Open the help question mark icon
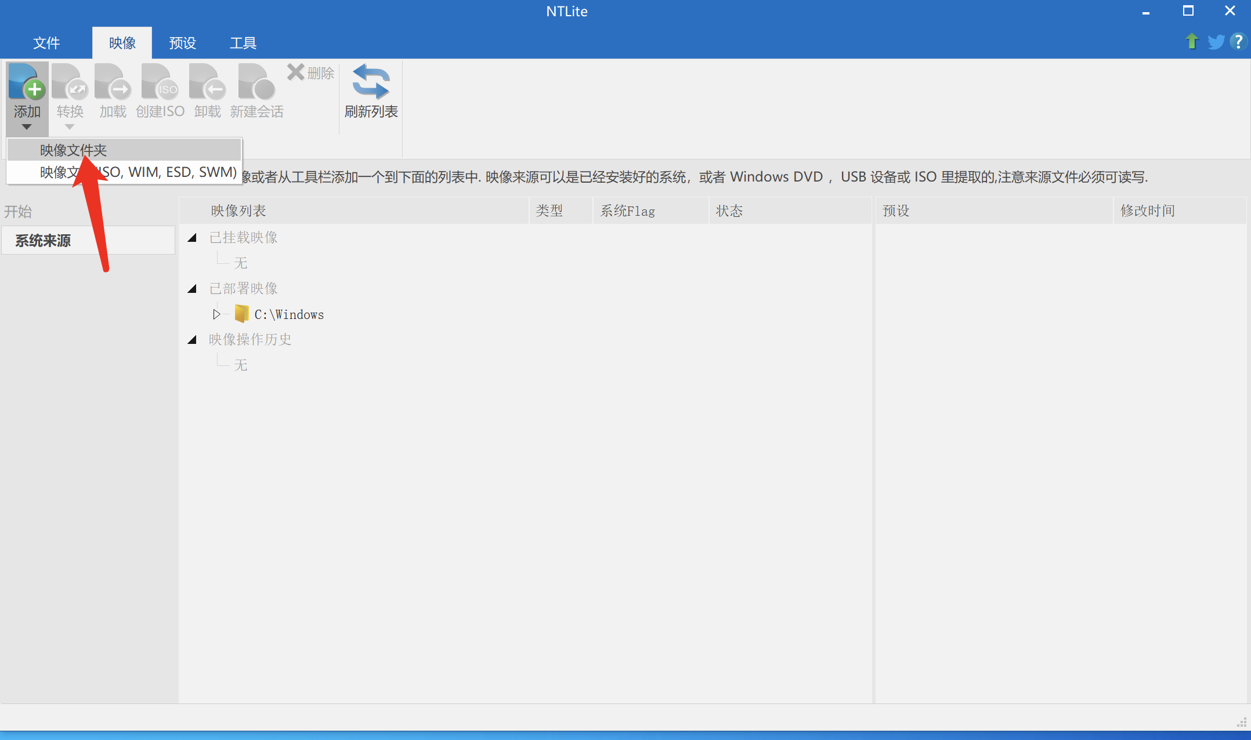This screenshot has width=1251, height=740. (x=1238, y=42)
